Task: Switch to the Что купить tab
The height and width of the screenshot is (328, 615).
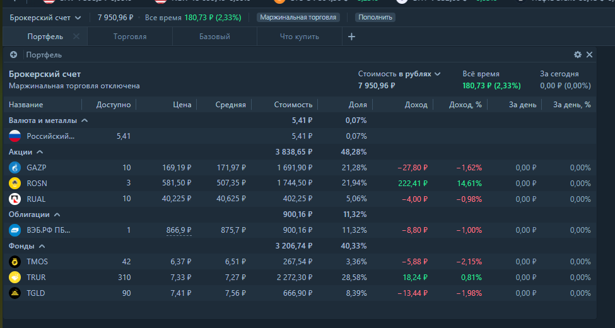Action: pos(299,37)
